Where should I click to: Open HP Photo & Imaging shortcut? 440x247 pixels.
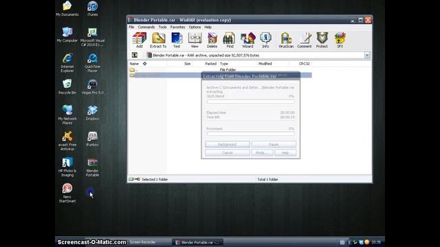(67, 167)
